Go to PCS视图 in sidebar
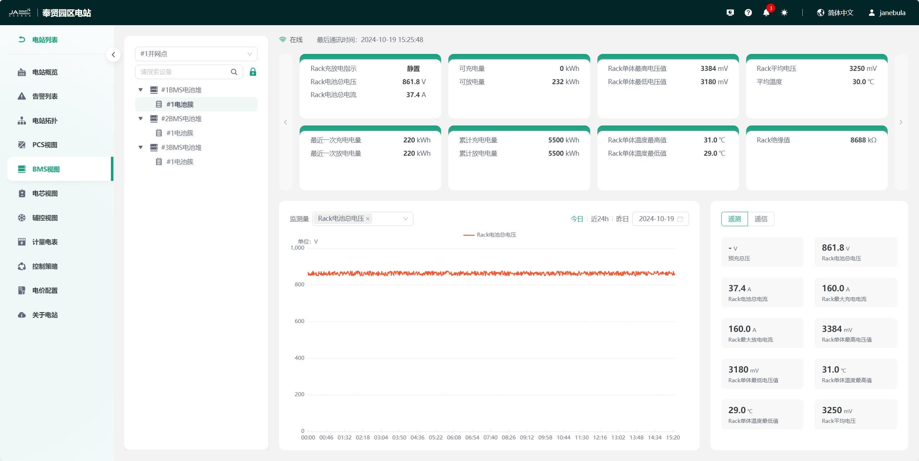 (x=45, y=145)
